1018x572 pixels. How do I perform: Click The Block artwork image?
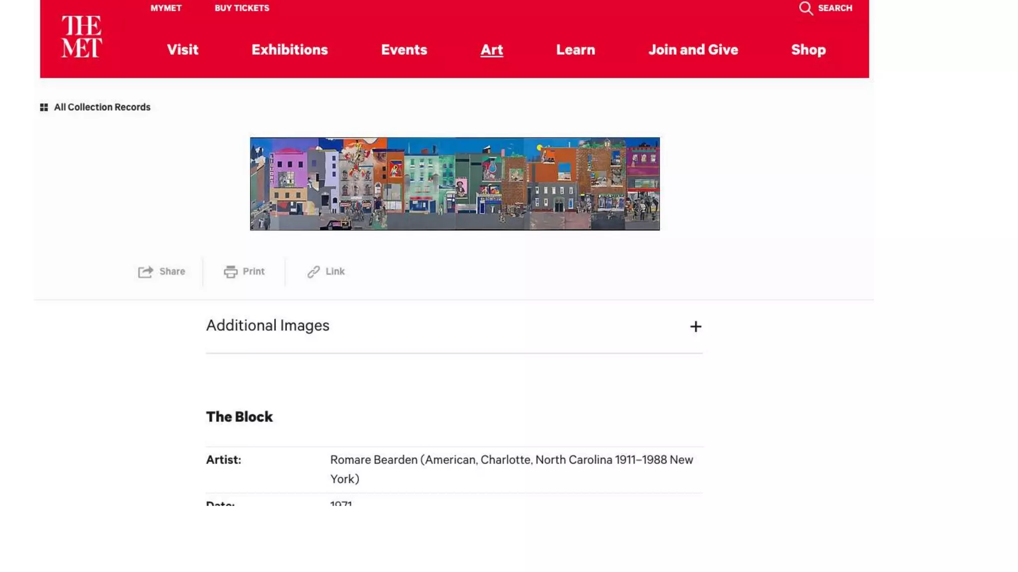click(x=454, y=184)
